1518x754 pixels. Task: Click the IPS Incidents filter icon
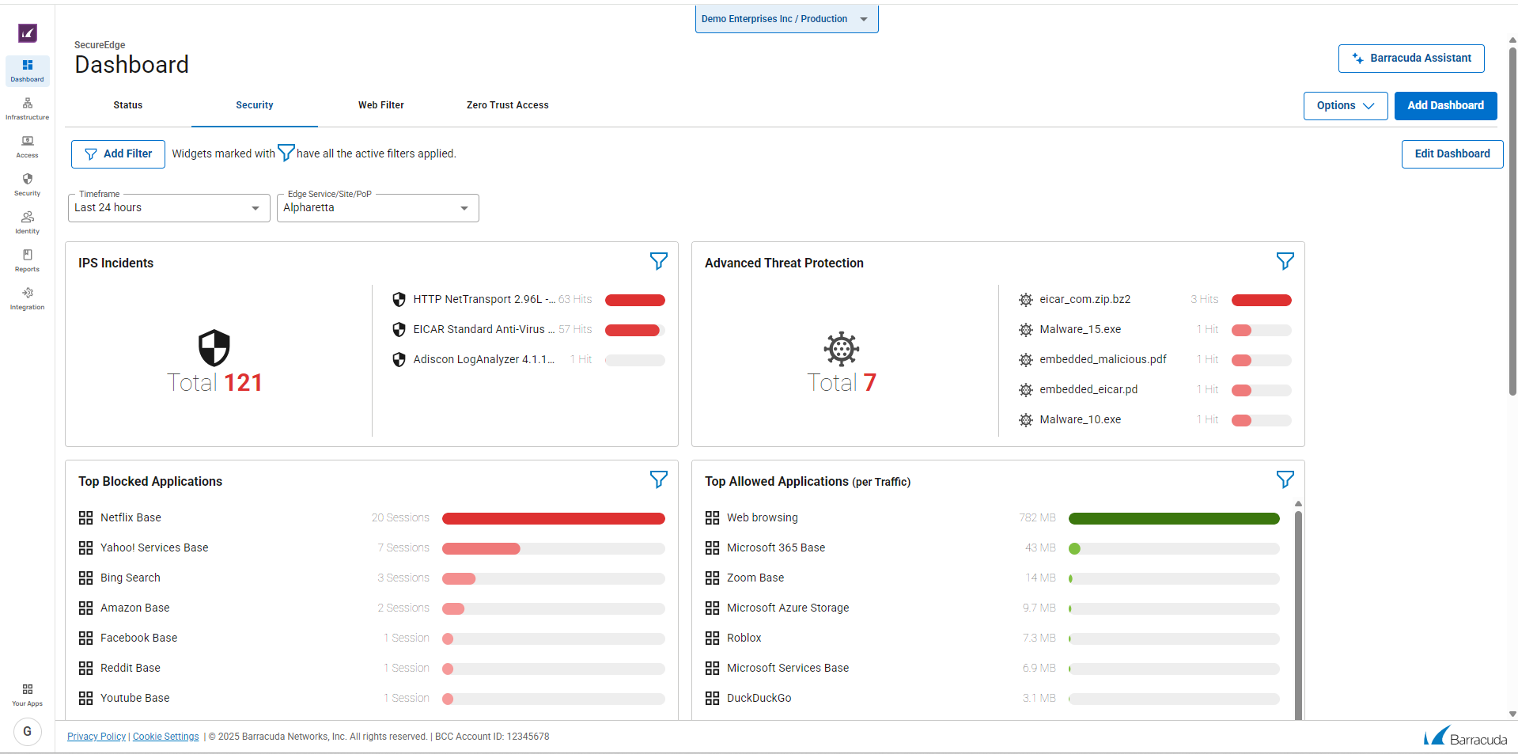[658, 261]
